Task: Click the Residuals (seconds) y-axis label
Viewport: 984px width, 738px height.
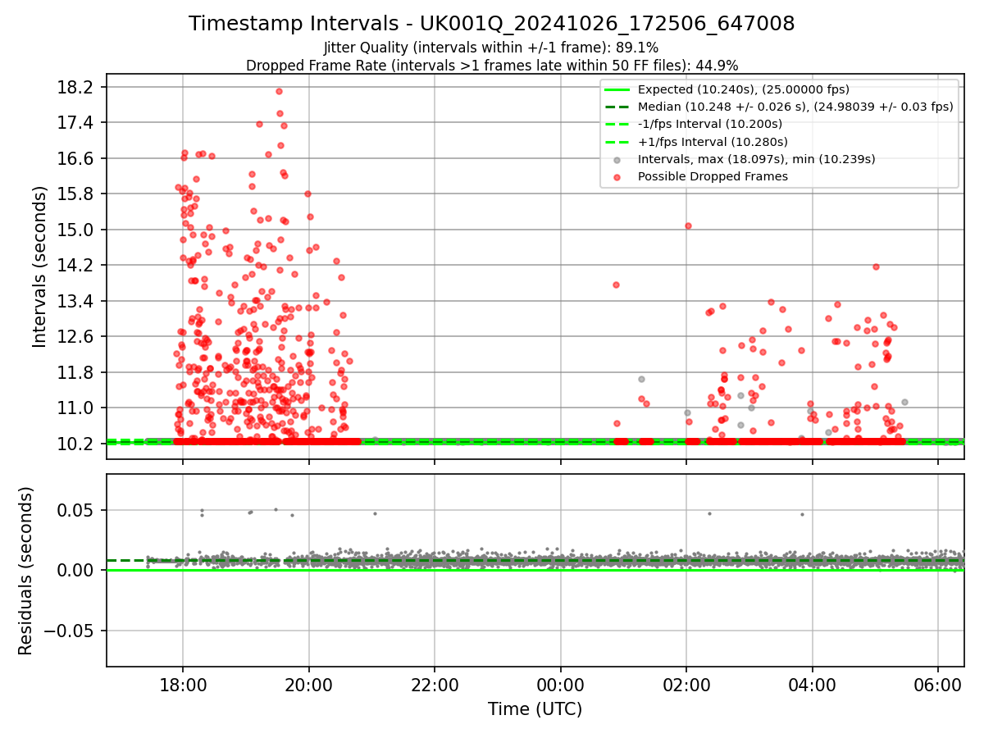Action: coord(26,571)
